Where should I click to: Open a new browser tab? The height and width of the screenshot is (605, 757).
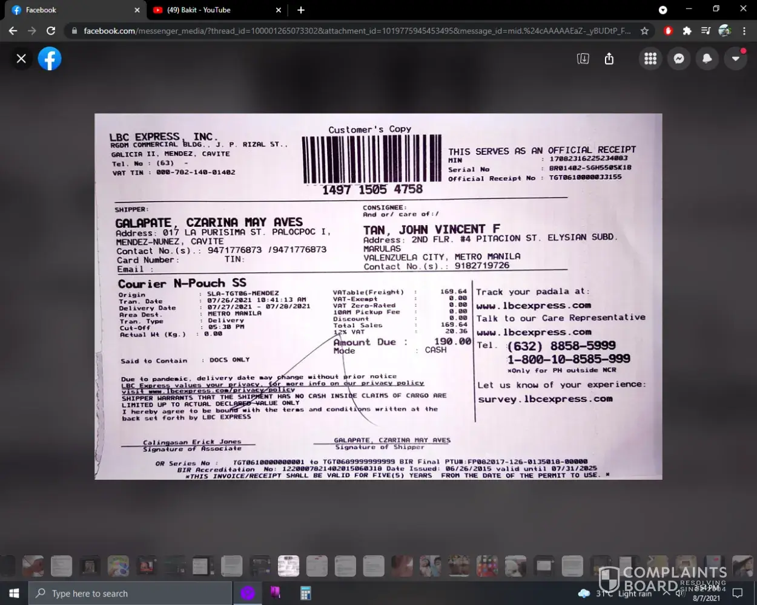coord(301,10)
